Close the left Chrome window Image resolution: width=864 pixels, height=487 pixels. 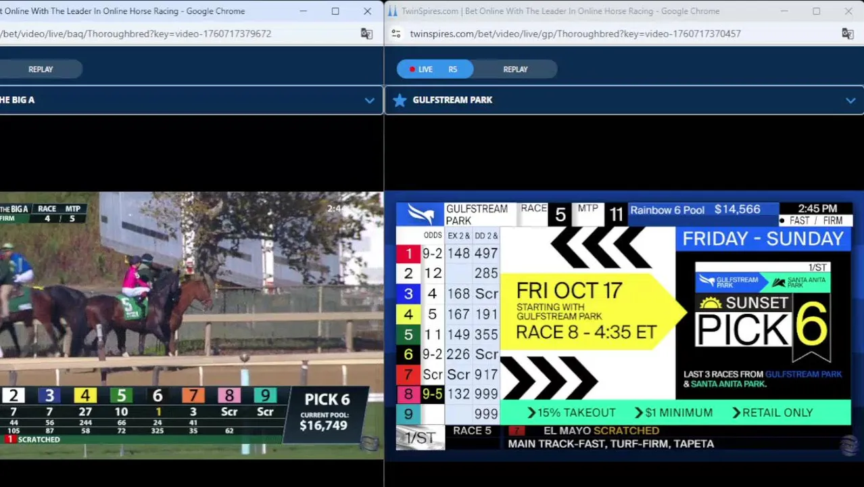click(367, 11)
